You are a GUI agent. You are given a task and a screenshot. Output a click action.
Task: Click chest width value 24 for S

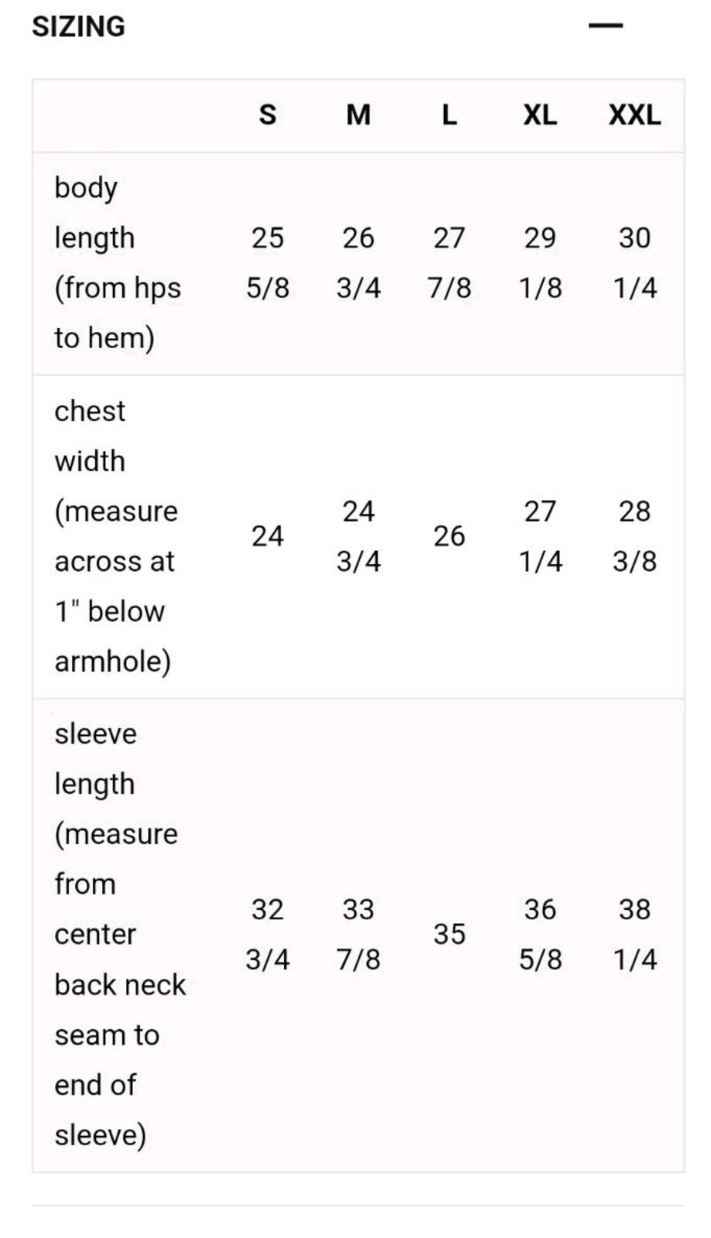point(268,536)
